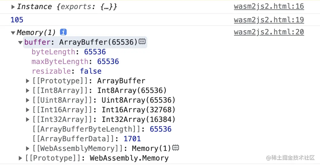
Task: Click the Int32Array(16384) value text
Action: point(138,120)
